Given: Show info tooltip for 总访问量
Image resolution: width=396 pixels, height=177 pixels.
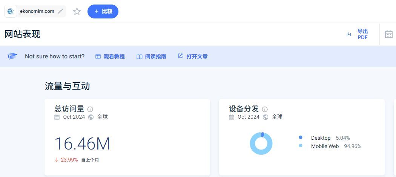Looking at the screenshot, I should click(90, 109).
